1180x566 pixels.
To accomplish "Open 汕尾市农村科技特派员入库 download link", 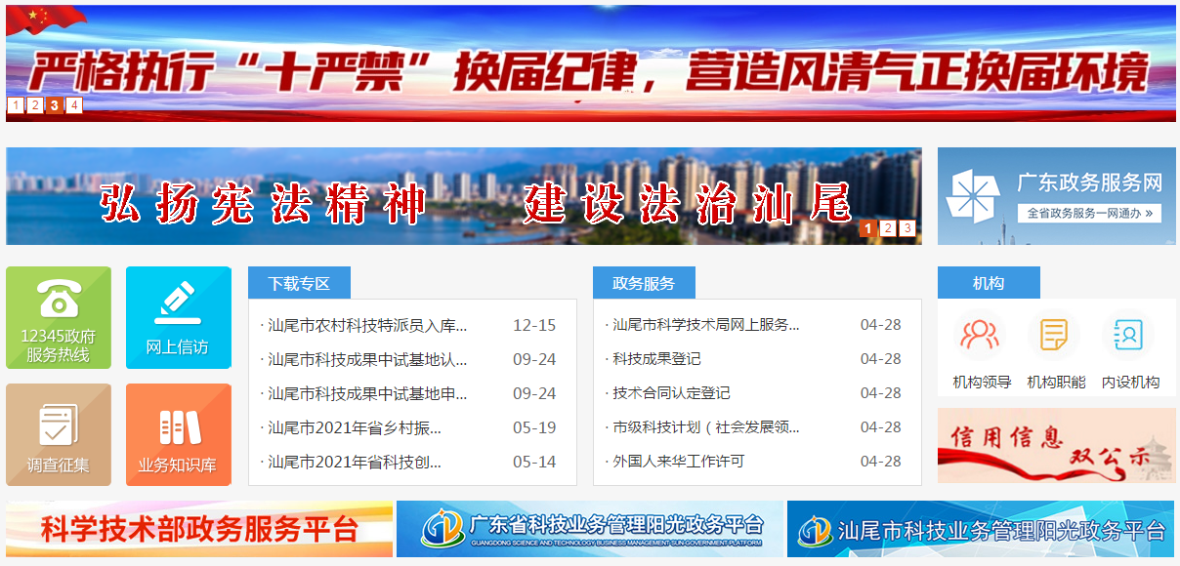I will (x=367, y=325).
